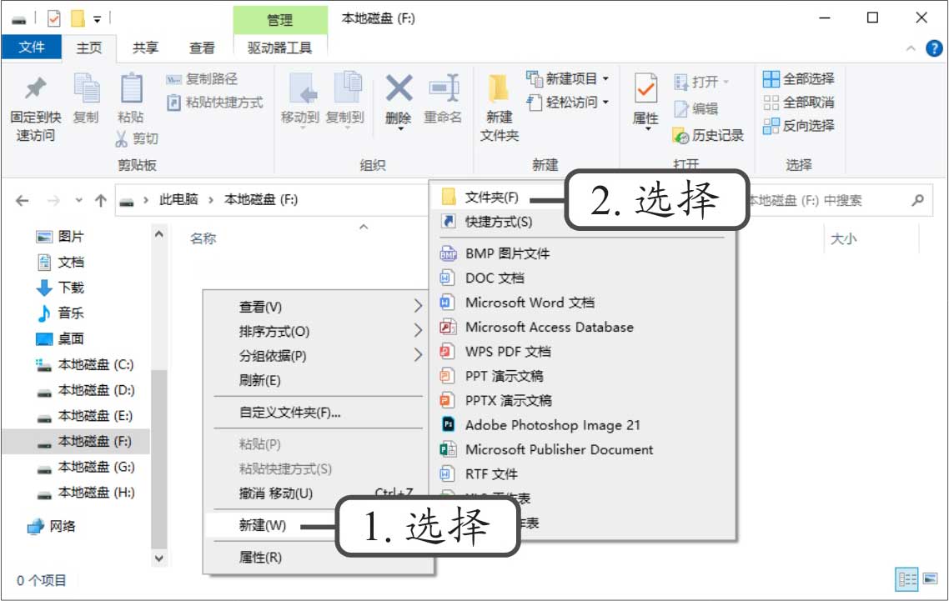
Task: Click the History record icon
Action: (x=680, y=136)
